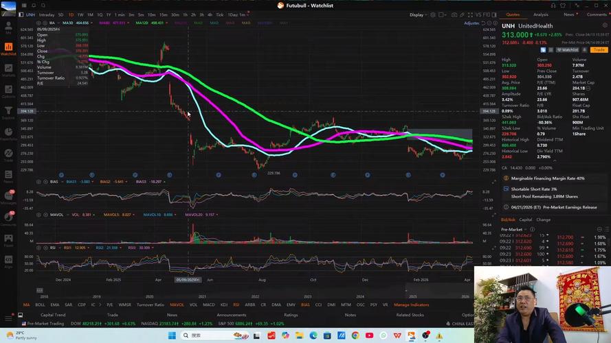The image size is (611, 343).
Task: Toggle the Adjusted price setting
Action: pyautogui.click(x=471, y=23)
